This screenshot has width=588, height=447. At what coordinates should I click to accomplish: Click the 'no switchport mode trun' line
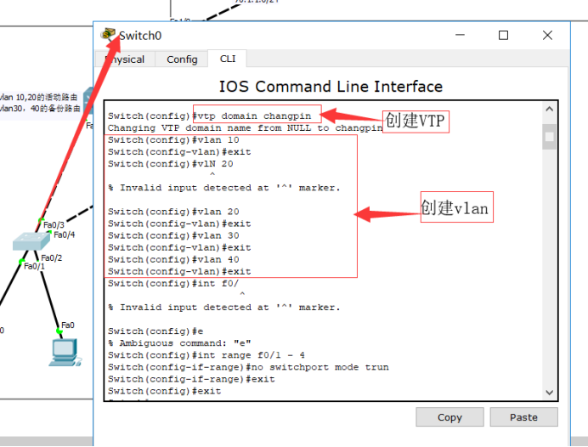coord(248,367)
